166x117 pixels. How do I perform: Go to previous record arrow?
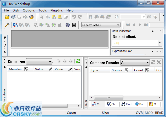pyautogui.click(x=134, y=25)
